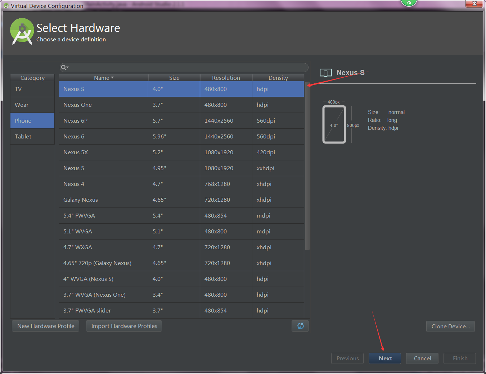Click the Android Studio logo icon
Image resolution: width=486 pixels, height=374 pixels.
pos(22,31)
